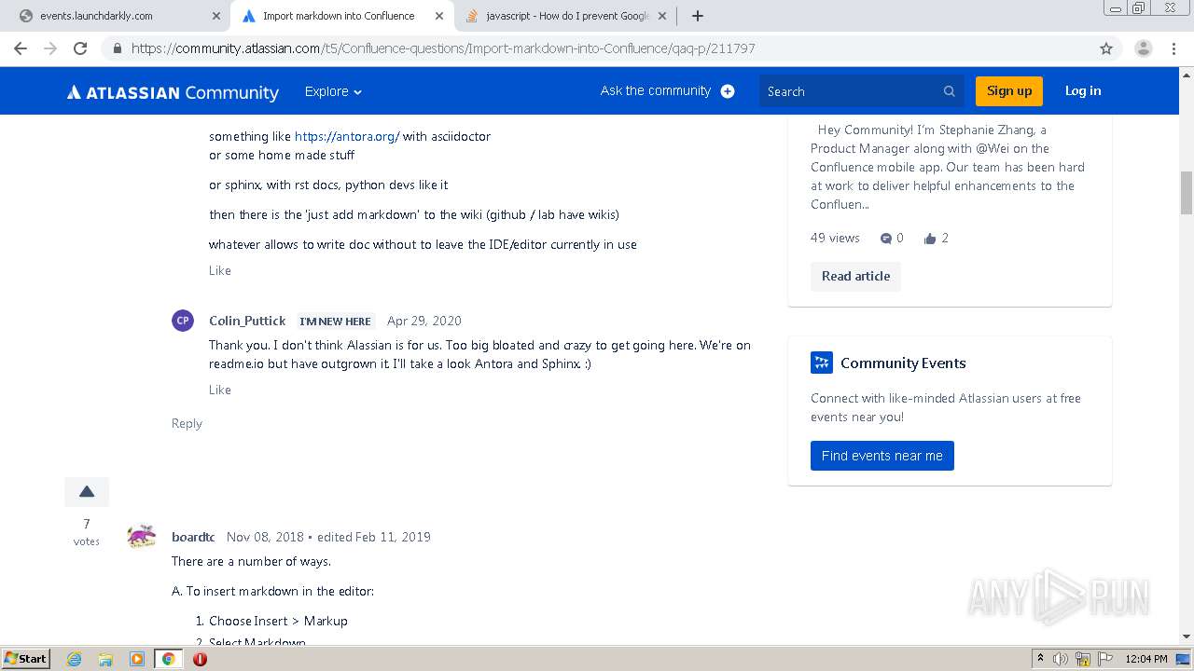Open Colin_Puttick's CP avatar
The image size is (1194, 671).
coord(183,321)
